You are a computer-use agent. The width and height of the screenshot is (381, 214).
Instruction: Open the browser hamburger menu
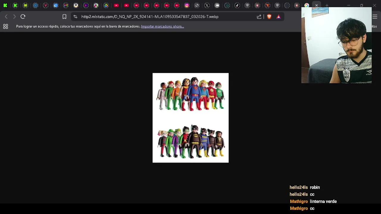click(375, 17)
